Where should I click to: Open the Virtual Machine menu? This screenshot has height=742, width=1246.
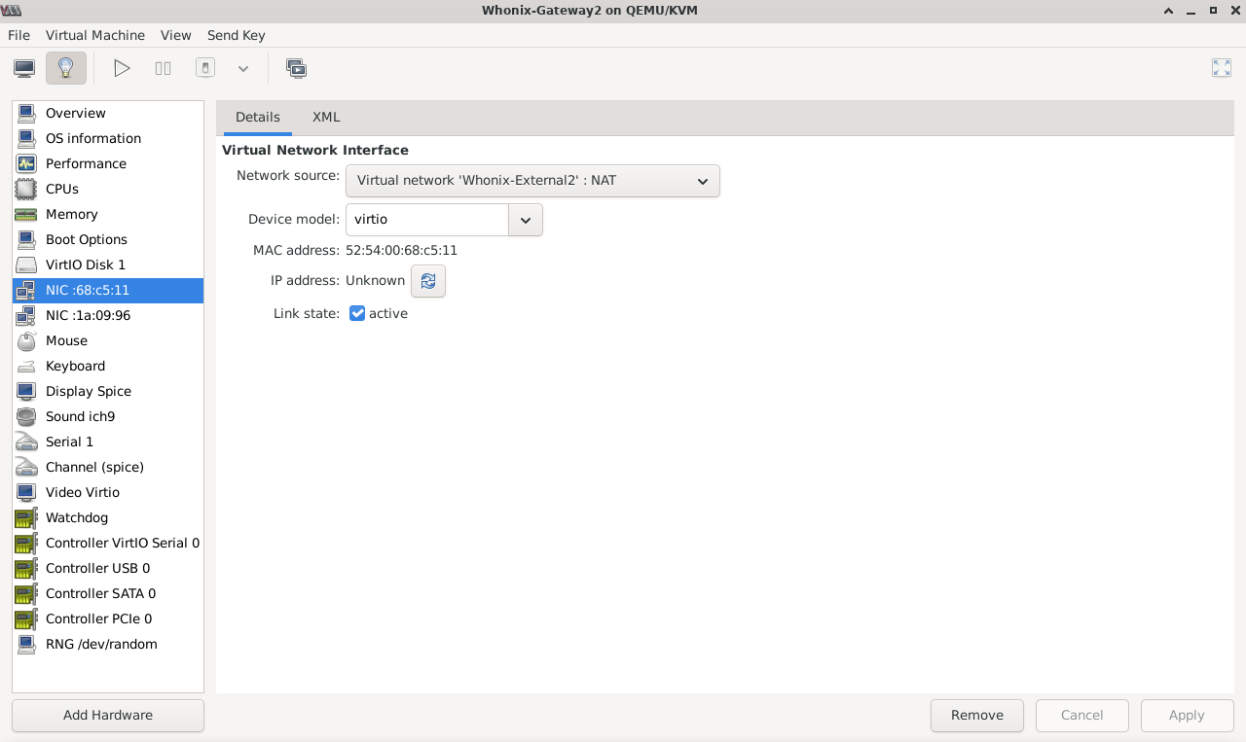tap(94, 35)
